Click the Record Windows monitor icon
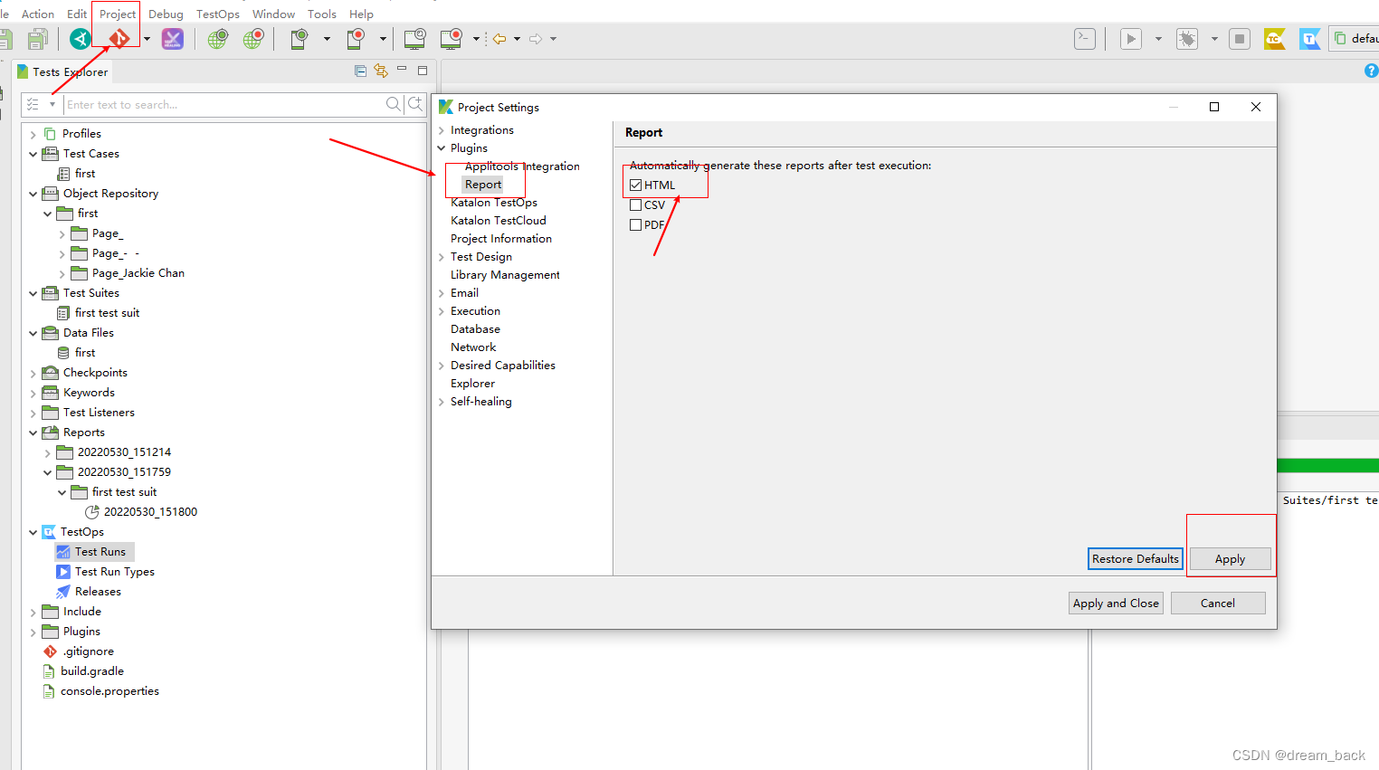Screen dimensions: 1379x770 tap(451, 39)
